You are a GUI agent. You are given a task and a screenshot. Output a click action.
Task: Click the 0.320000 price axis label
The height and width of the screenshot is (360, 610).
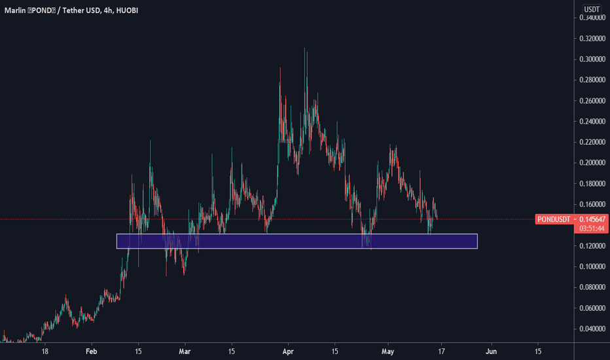tap(592, 39)
